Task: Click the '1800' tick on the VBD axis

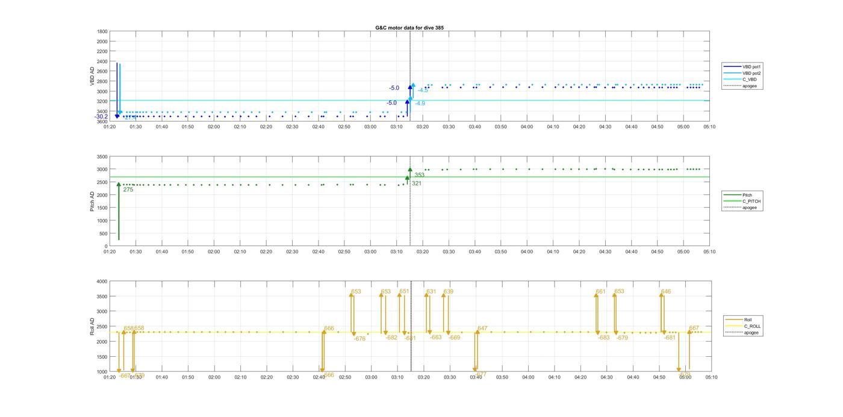Action: pos(102,31)
